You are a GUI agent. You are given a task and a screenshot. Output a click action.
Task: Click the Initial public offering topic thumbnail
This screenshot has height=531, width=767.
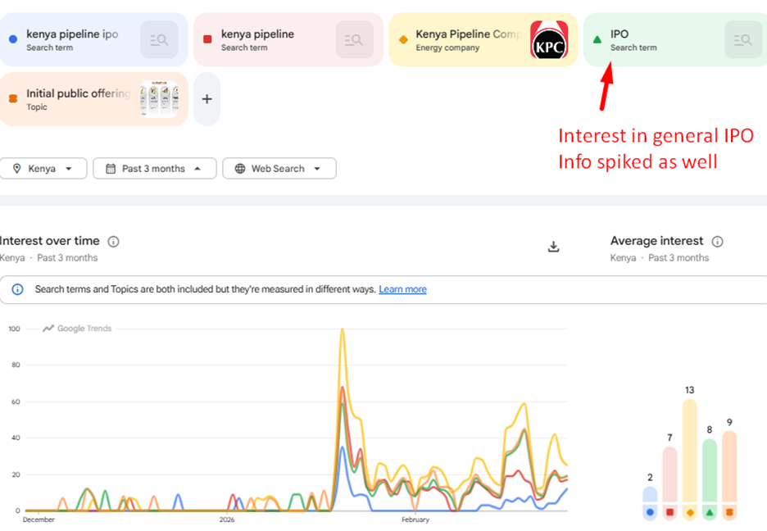click(159, 99)
